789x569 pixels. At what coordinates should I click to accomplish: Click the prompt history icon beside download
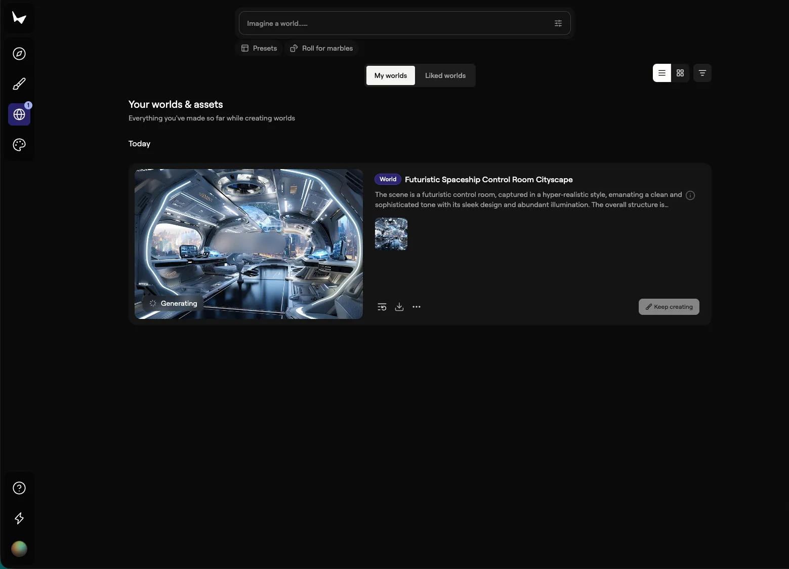[382, 307]
